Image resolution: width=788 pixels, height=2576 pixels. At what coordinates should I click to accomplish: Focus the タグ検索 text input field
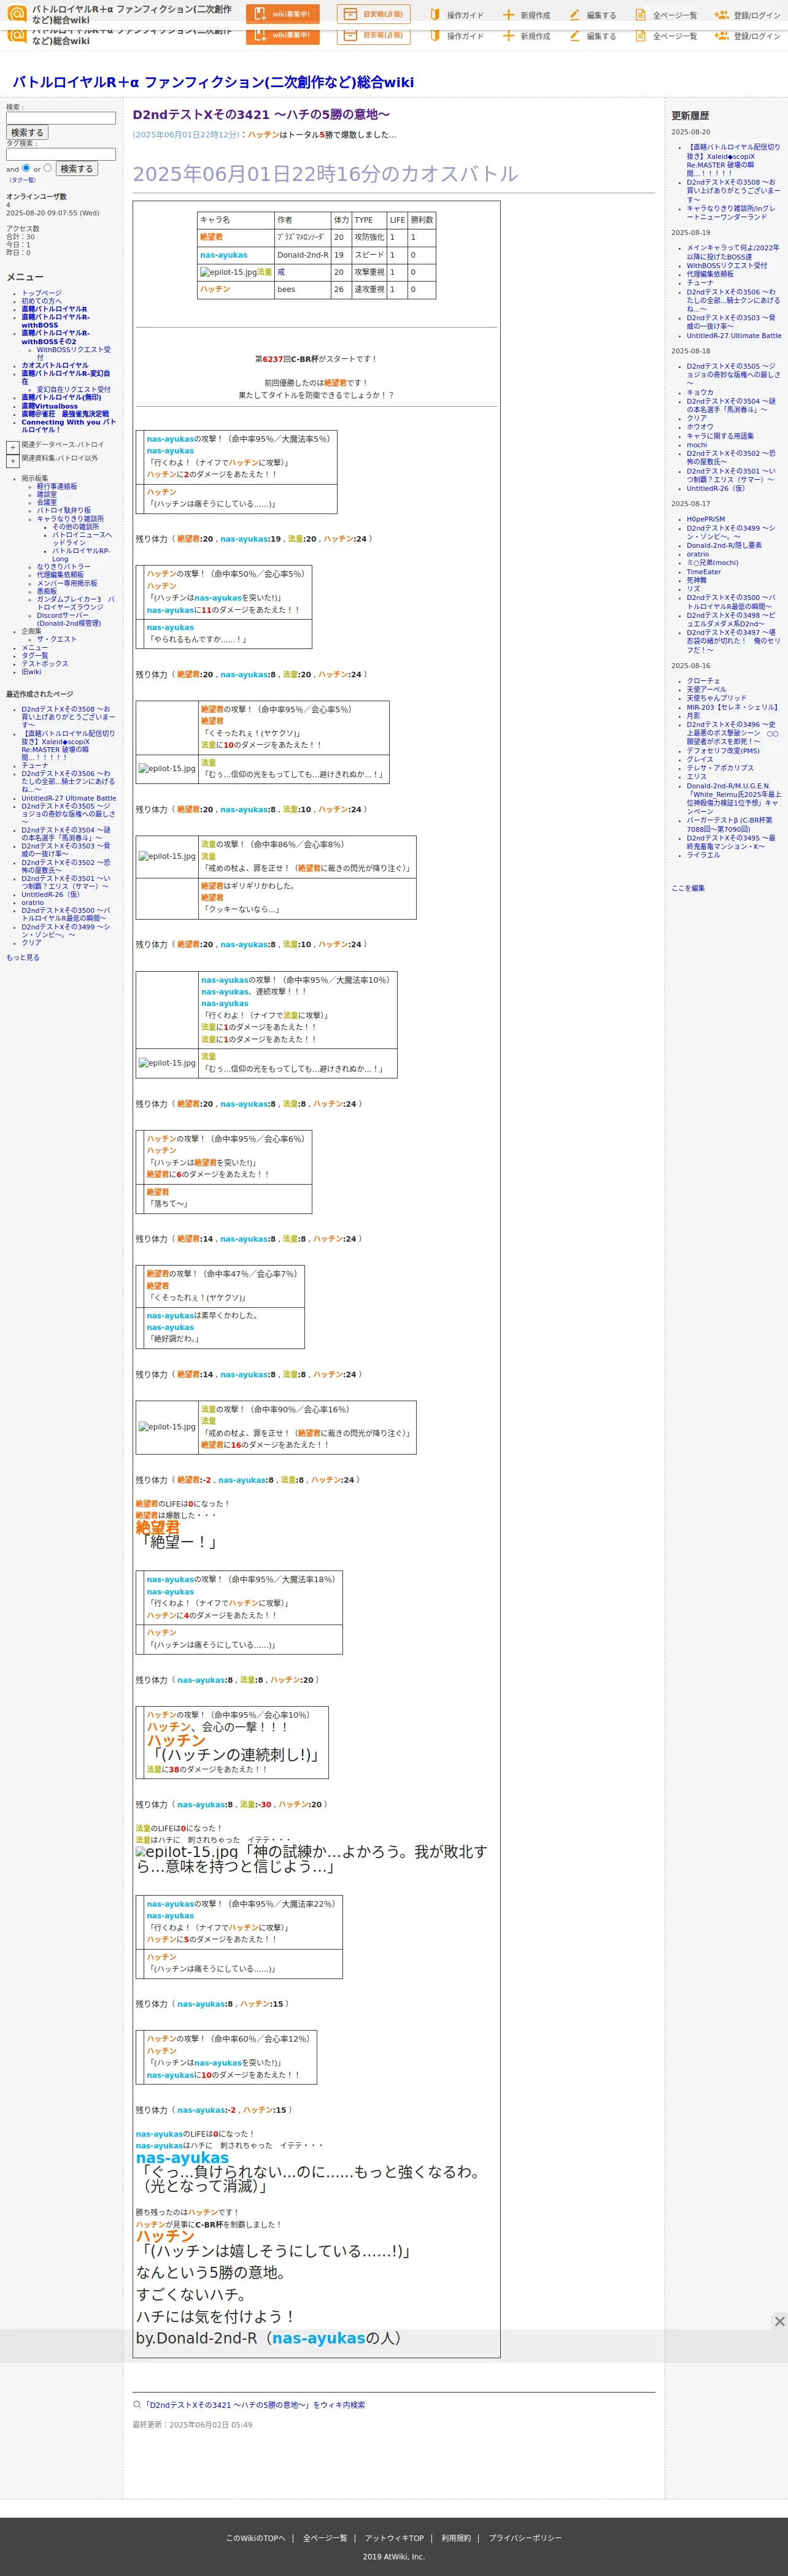pos(61,154)
